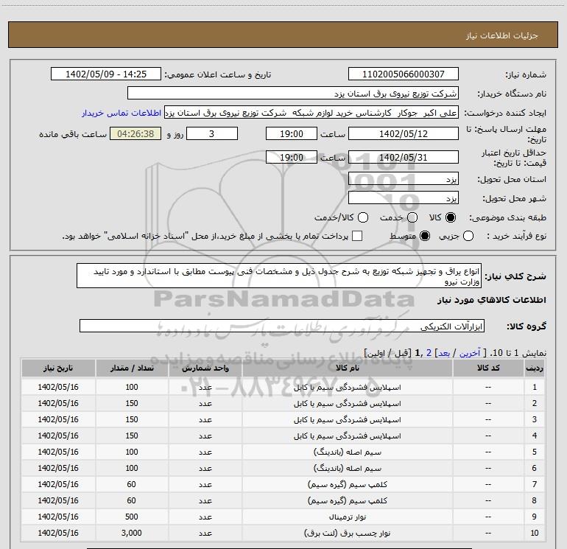Click price validity date 1402/05/31
Screen dimensions: 567x549
(404, 157)
